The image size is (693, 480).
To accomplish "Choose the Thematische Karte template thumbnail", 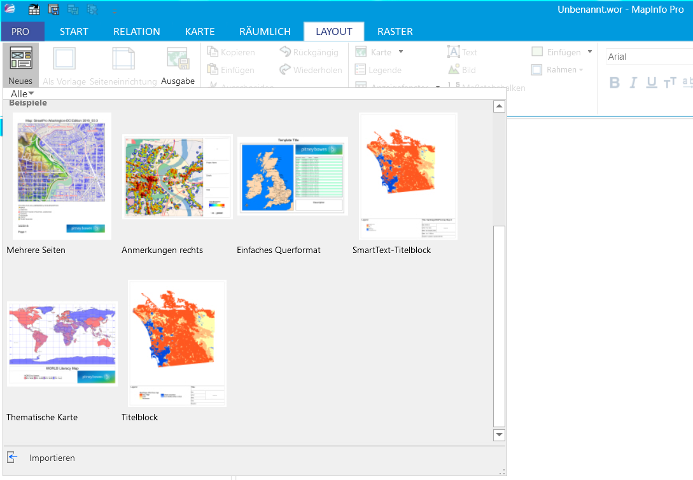I will coord(62,343).
